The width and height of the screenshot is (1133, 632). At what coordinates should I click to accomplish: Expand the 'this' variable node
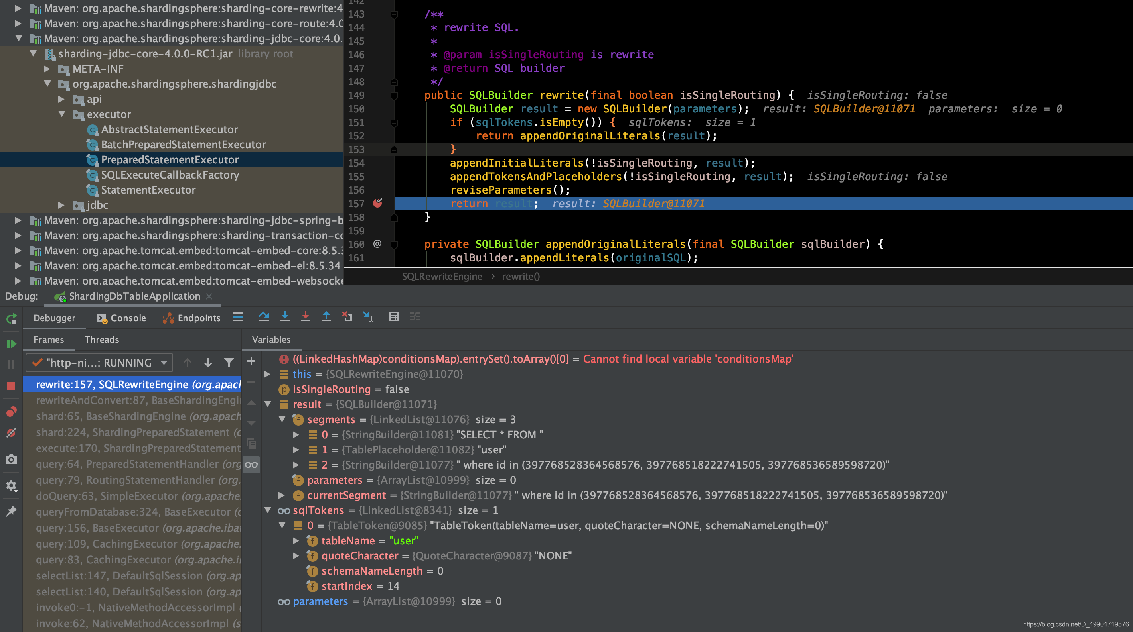(x=267, y=374)
